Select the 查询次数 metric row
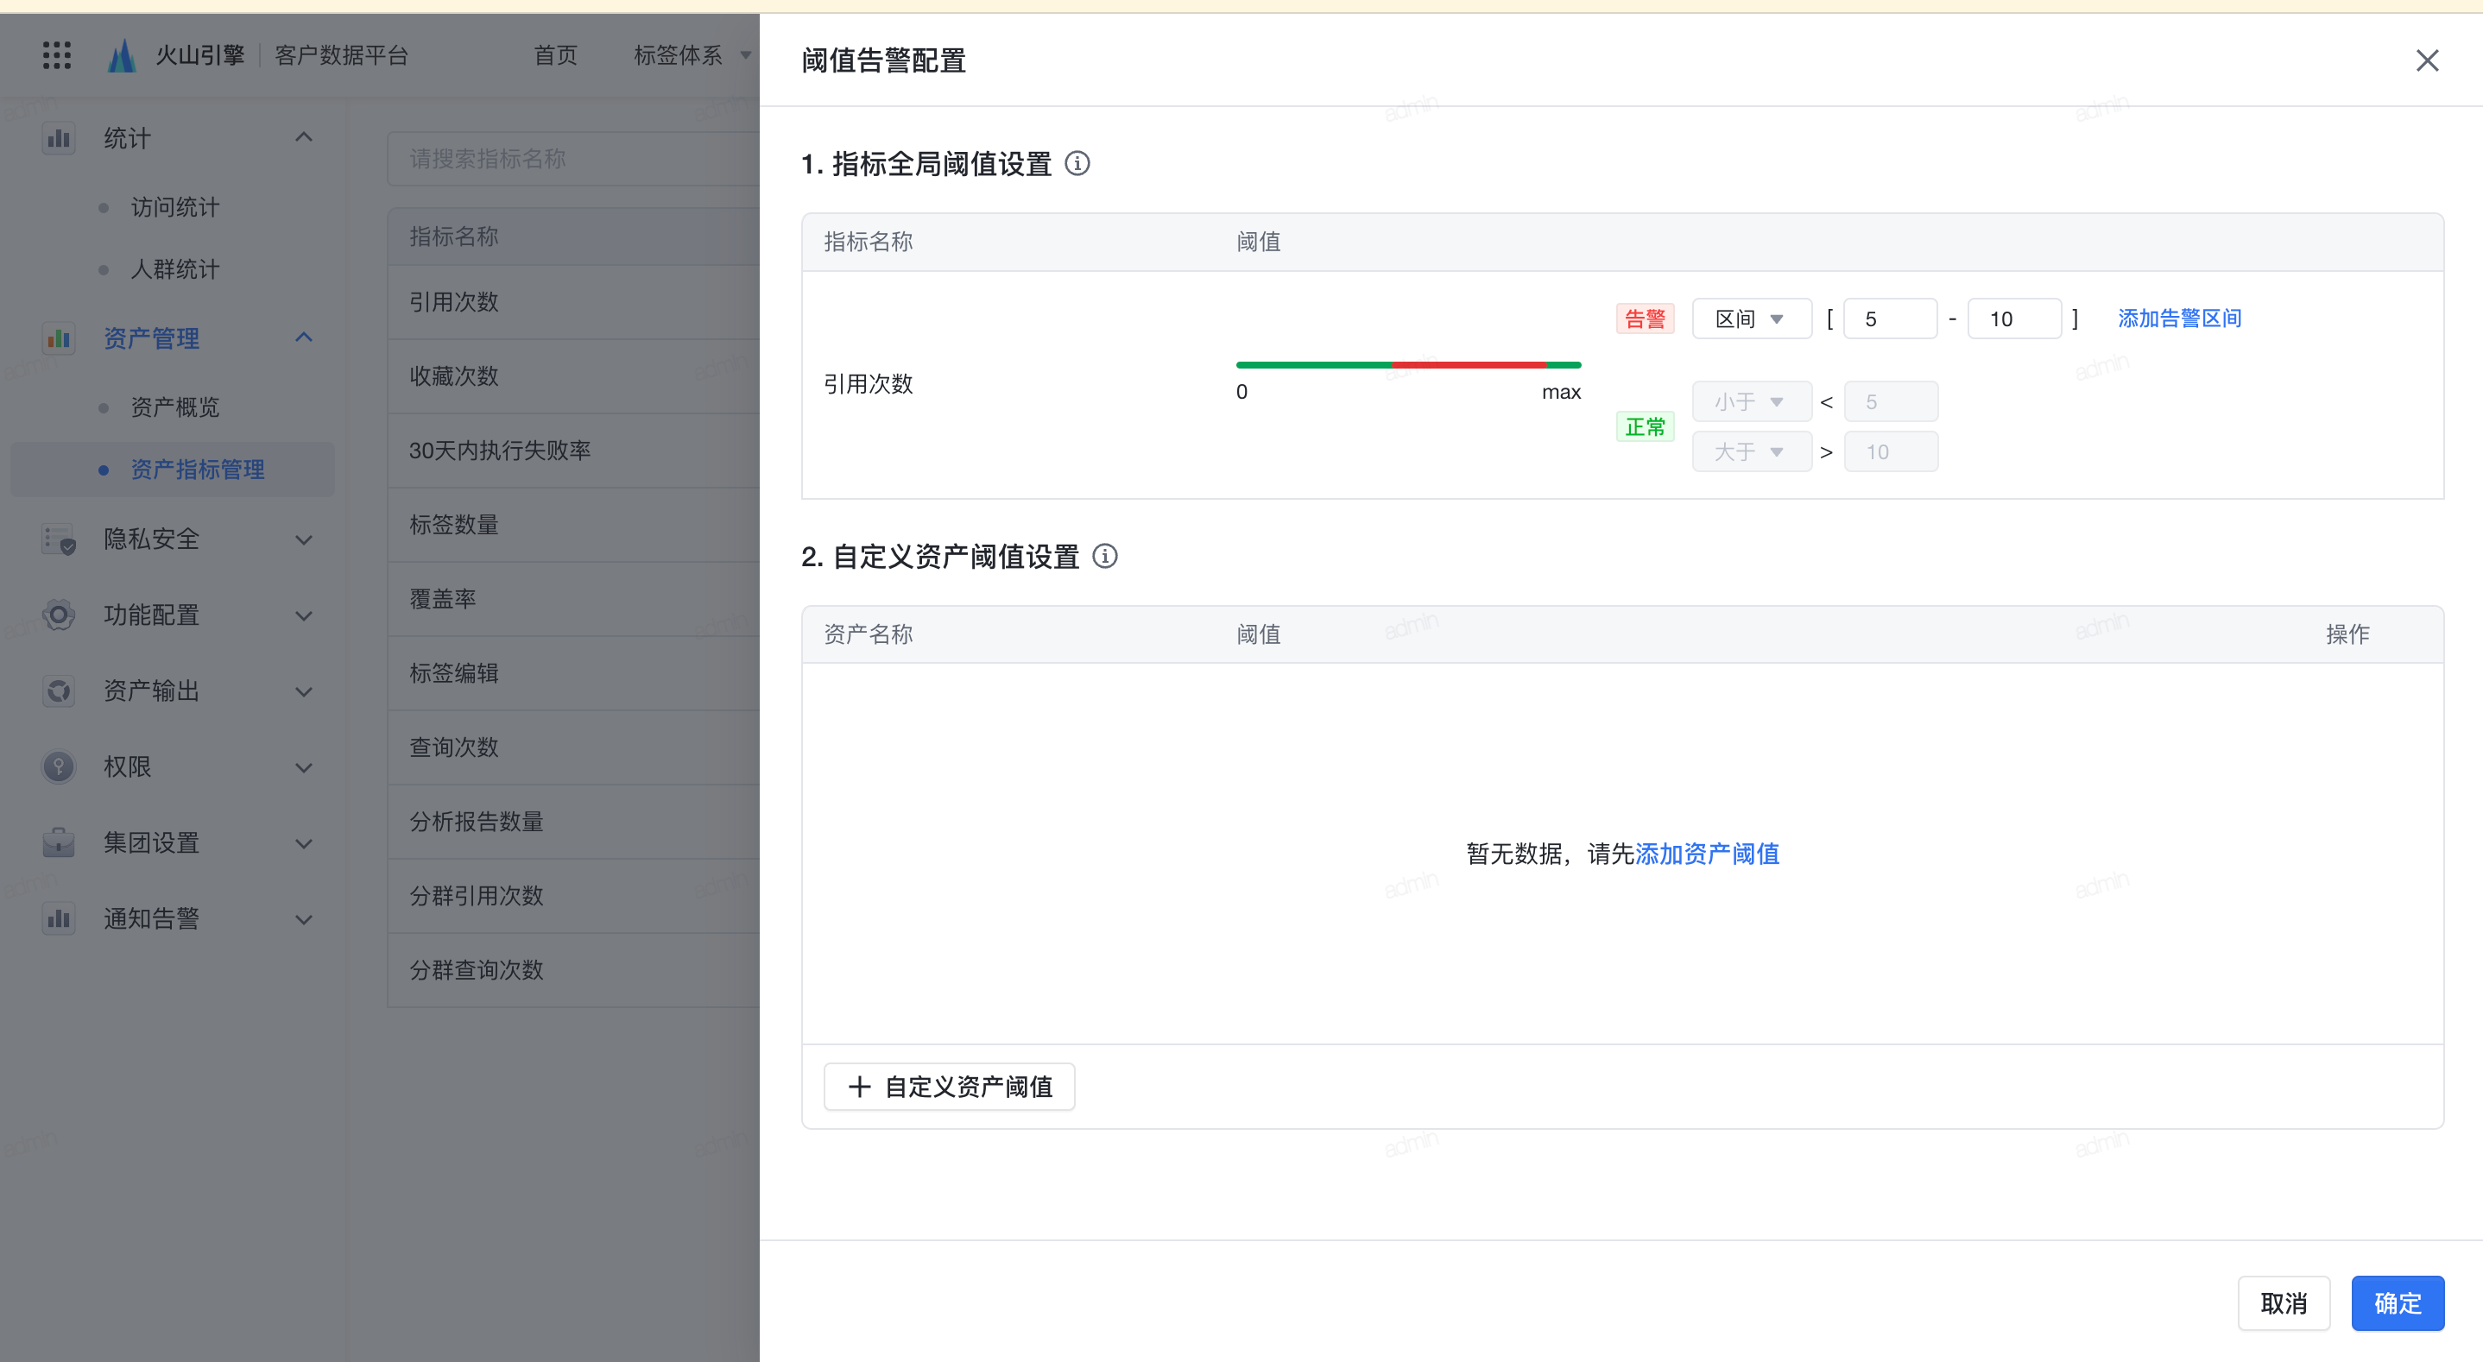The image size is (2483, 1362). 573,748
